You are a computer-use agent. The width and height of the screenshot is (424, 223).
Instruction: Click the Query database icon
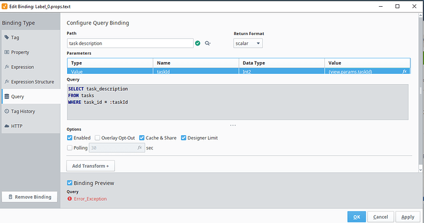coord(7,96)
